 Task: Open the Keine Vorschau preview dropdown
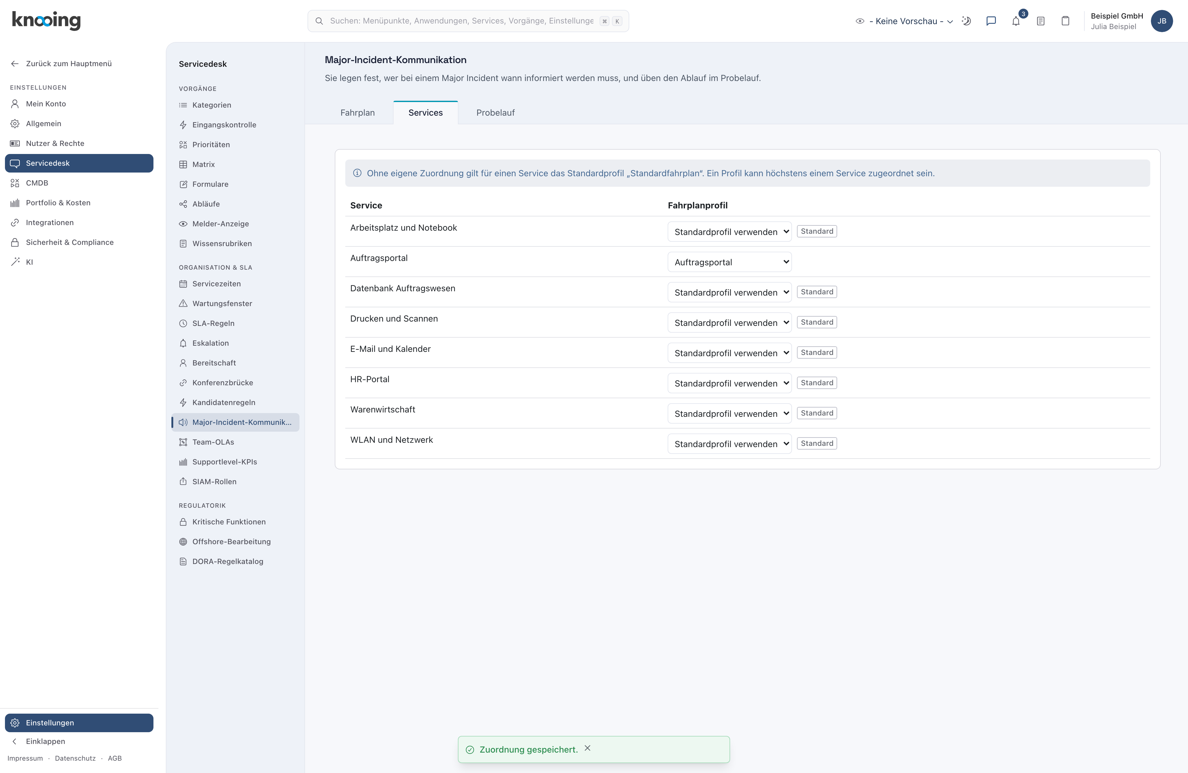click(904, 21)
